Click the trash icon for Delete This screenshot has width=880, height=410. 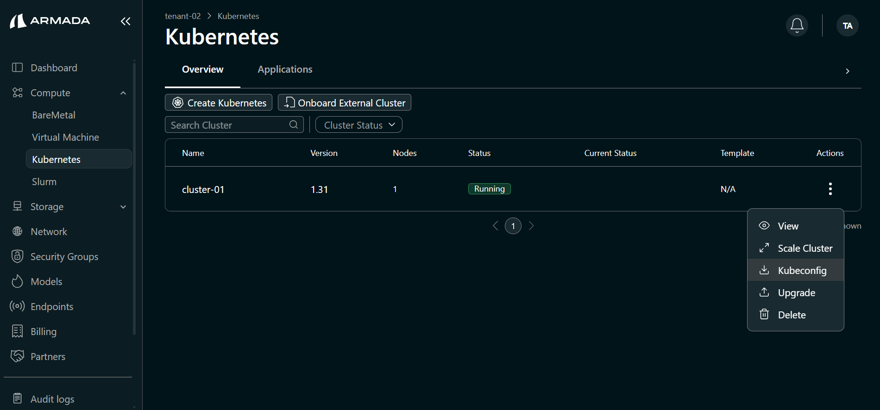[764, 314]
